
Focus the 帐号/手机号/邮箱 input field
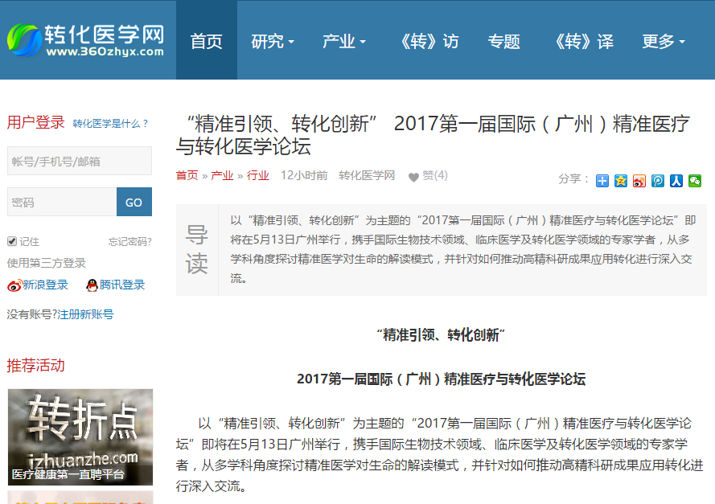[79, 161]
